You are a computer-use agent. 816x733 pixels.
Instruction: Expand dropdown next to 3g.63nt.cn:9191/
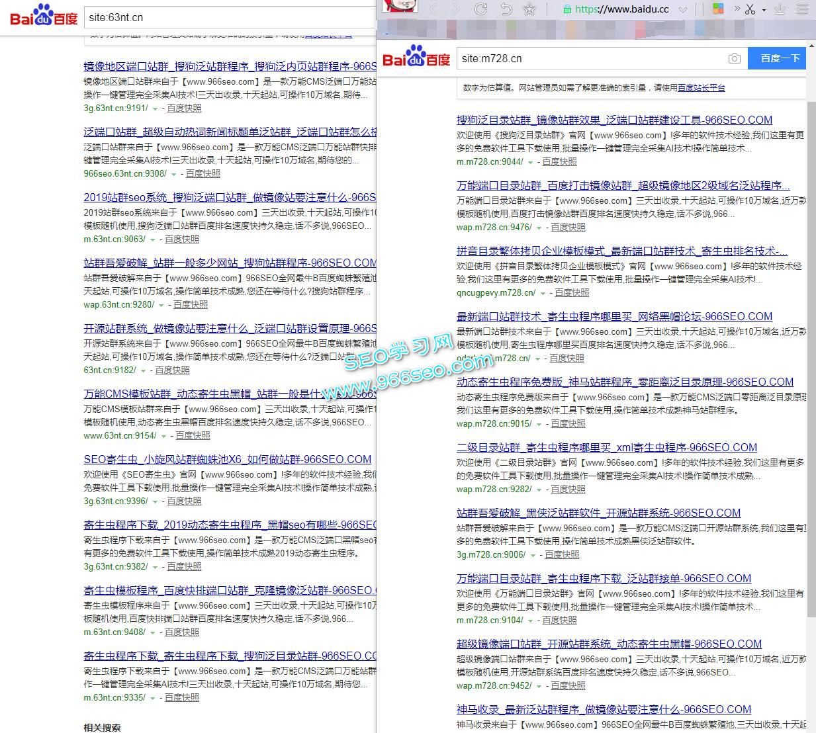pyautogui.click(x=155, y=108)
